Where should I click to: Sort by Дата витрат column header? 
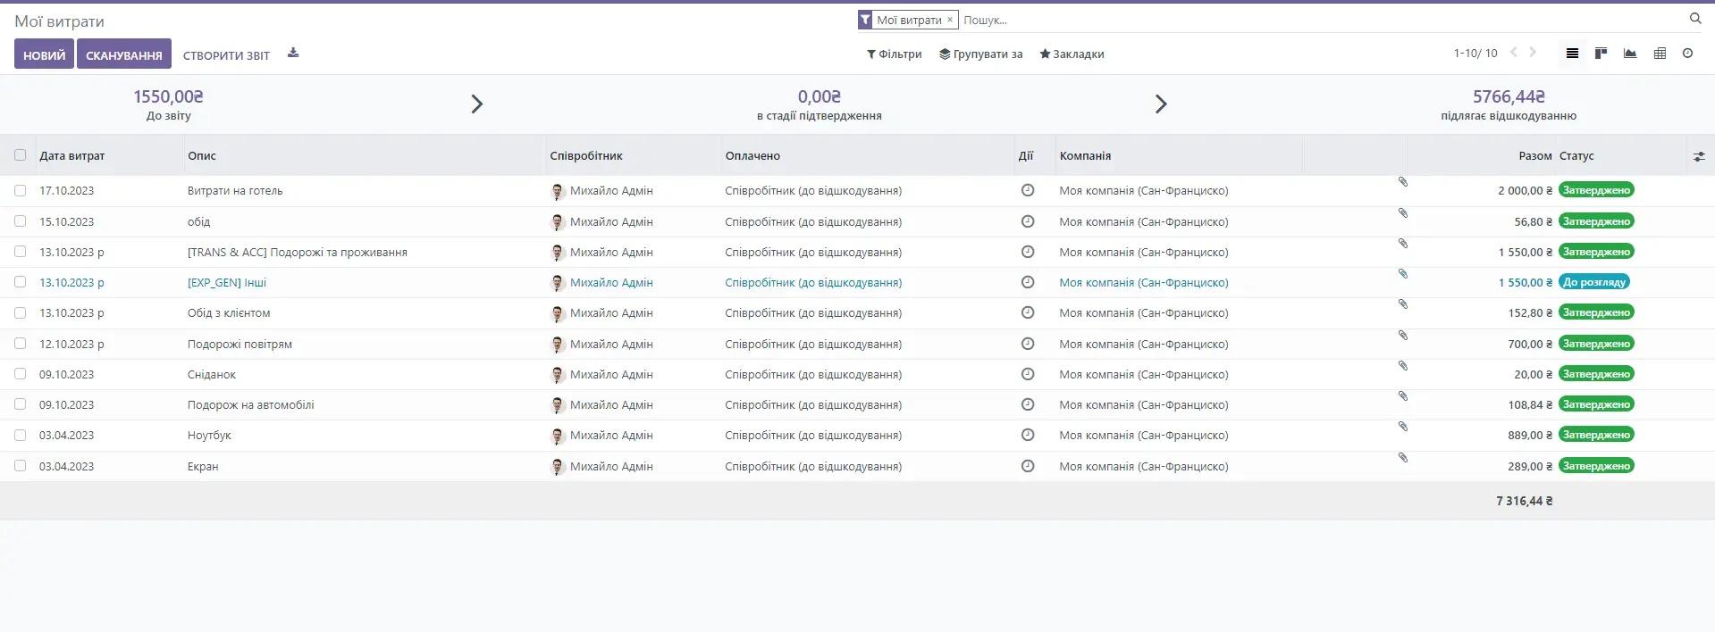(72, 156)
